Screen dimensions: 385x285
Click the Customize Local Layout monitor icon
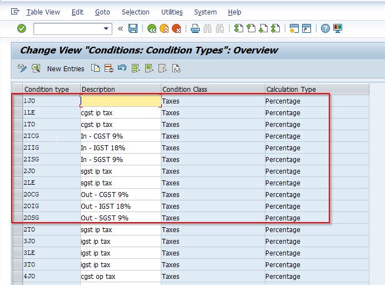tap(338, 28)
